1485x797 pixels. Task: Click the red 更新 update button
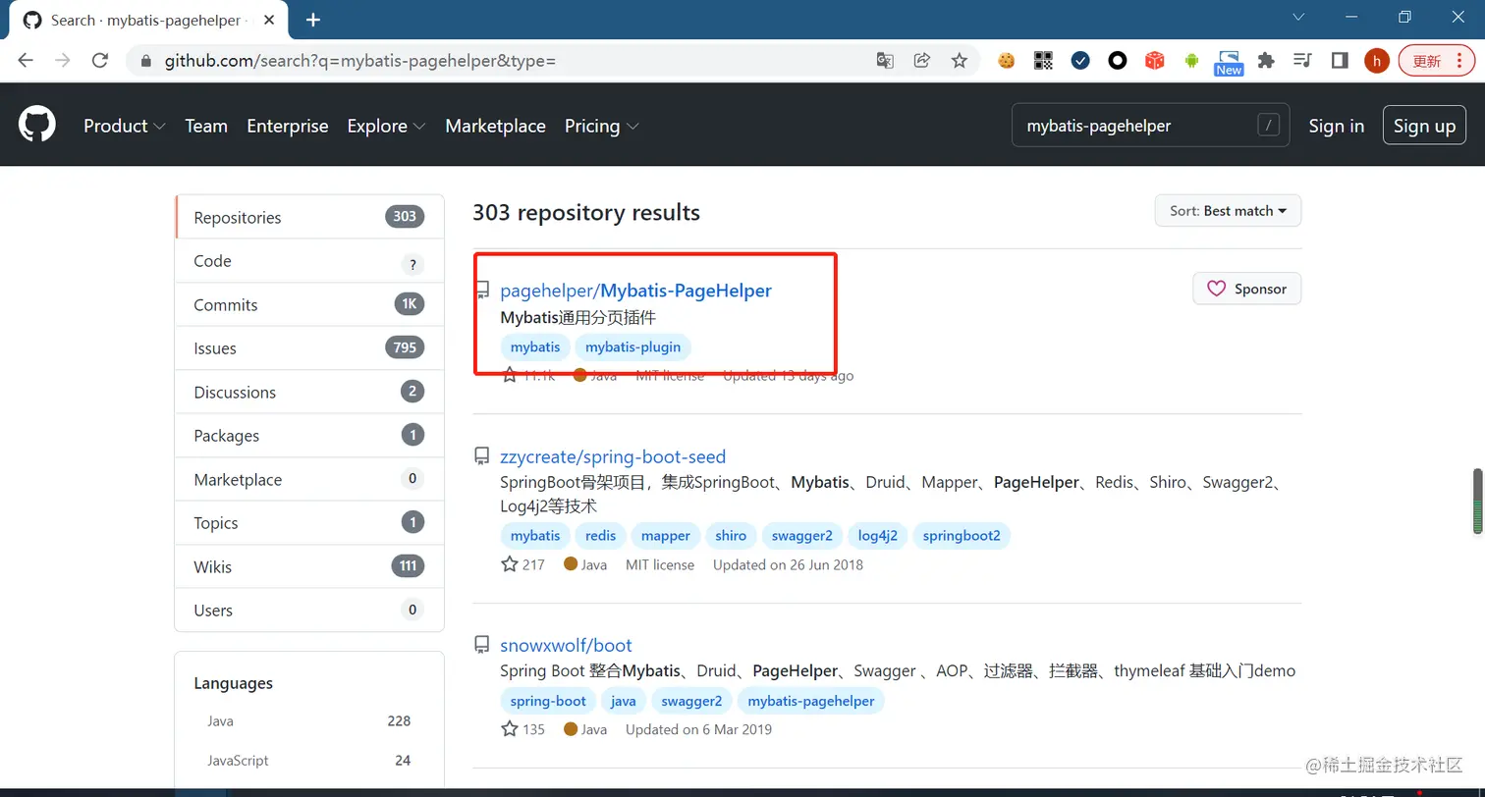pyautogui.click(x=1436, y=61)
